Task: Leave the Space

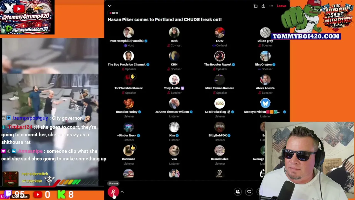Action: 281,6
